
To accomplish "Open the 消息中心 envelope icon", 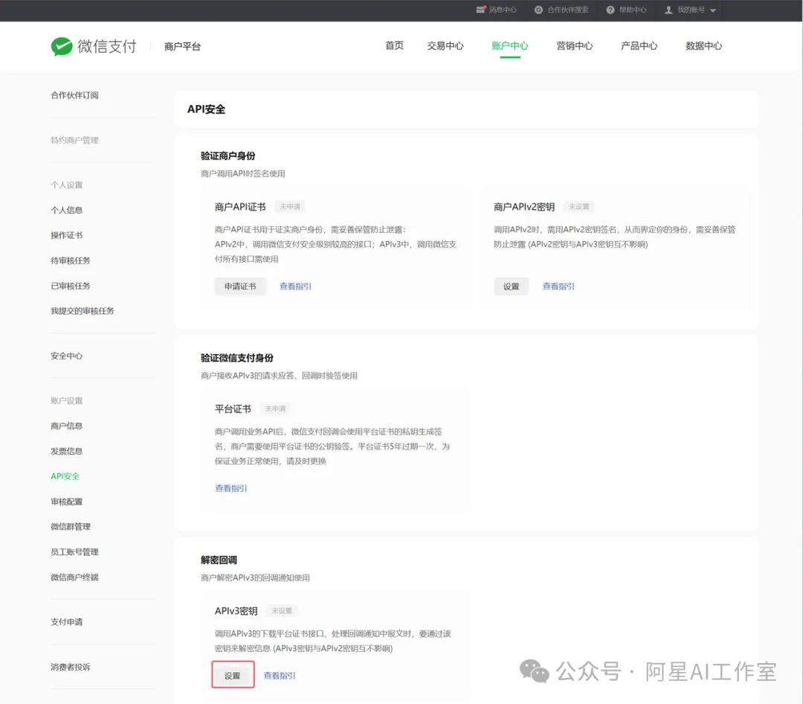I will tap(480, 10).
